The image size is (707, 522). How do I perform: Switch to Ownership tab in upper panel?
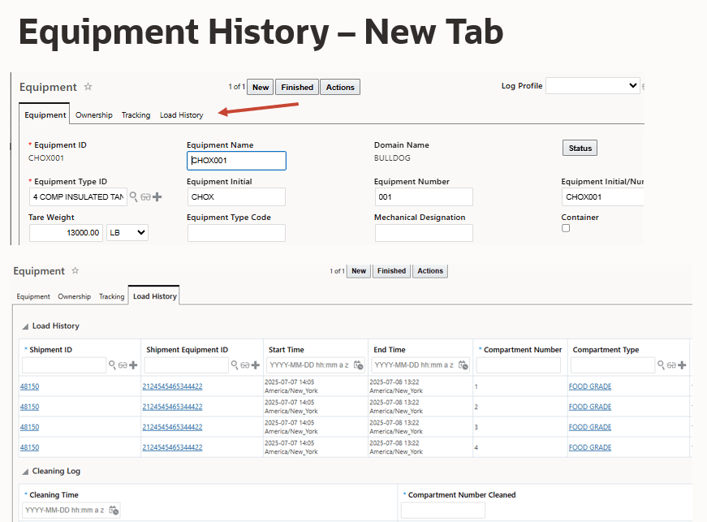pos(94,115)
